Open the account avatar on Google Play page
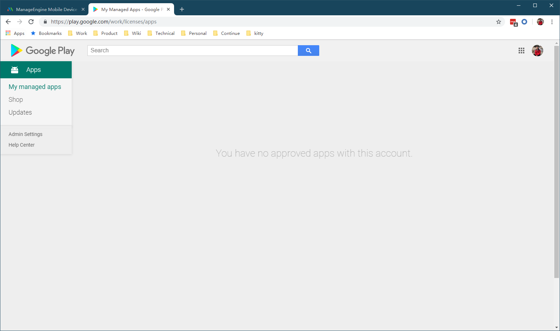The height and width of the screenshot is (331, 560). (x=538, y=51)
